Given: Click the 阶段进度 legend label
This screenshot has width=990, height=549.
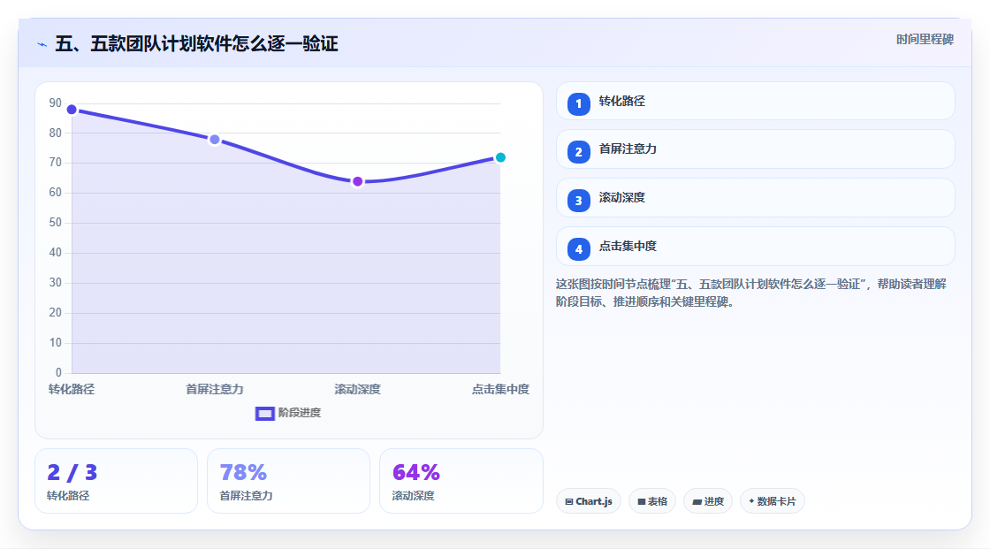Looking at the screenshot, I should (300, 413).
